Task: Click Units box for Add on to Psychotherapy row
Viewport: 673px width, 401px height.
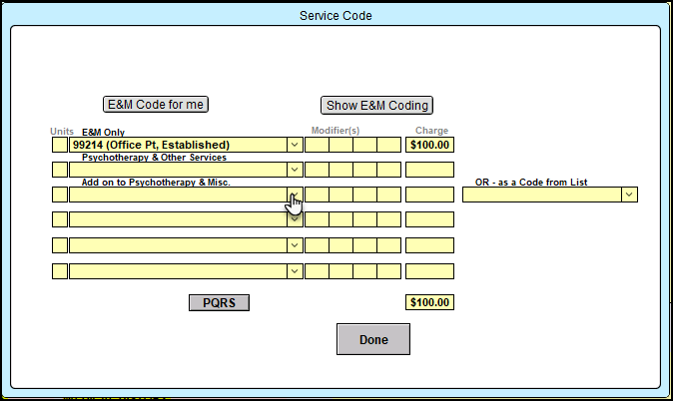Action: (x=60, y=195)
